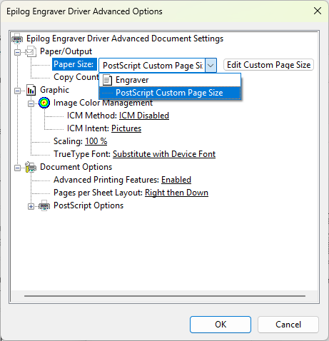
Task: Click the Cancel button
Action: point(288,325)
